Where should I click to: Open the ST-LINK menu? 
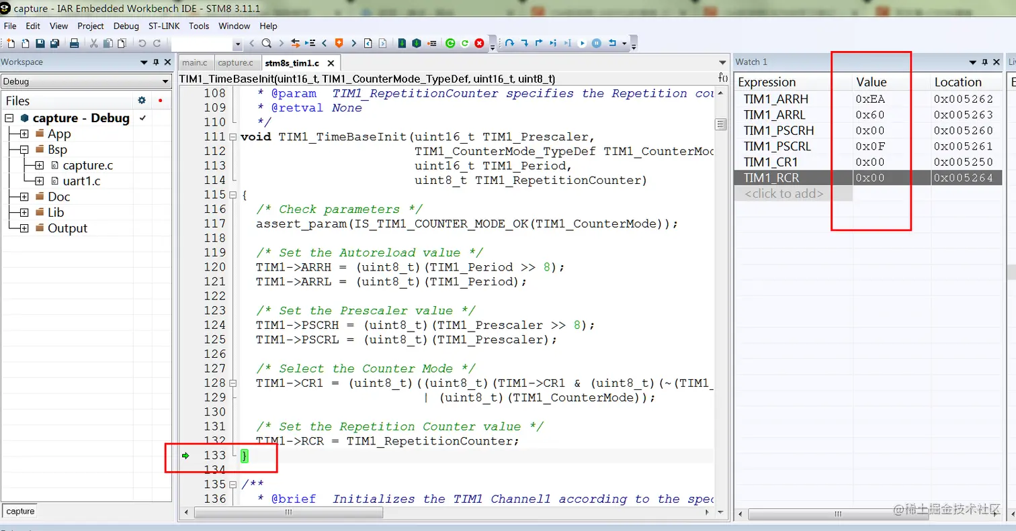click(164, 26)
